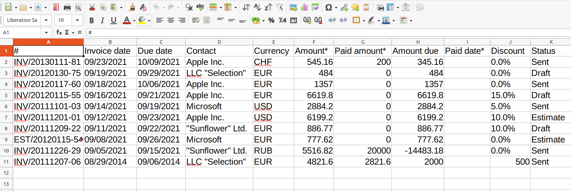
Task: Open the font name dropdown
Action: [x=46, y=20]
